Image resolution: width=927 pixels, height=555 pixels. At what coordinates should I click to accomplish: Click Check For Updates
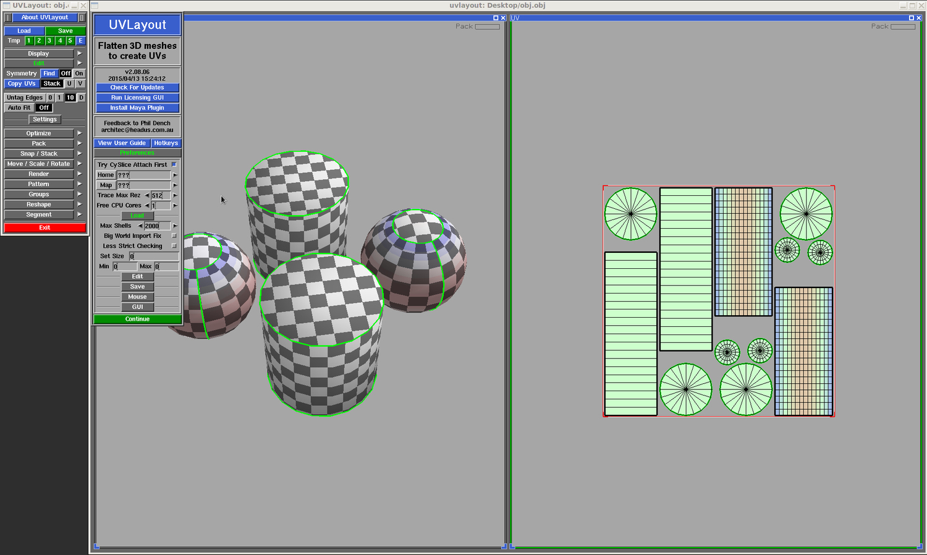pyautogui.click(x=137, y=88)
